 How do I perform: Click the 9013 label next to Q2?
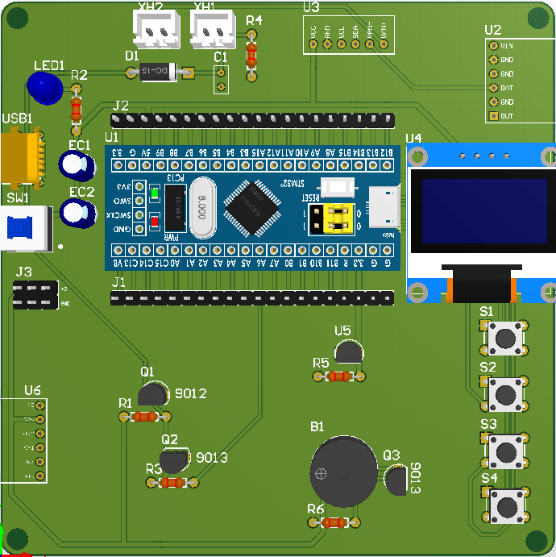pos(212,458)
